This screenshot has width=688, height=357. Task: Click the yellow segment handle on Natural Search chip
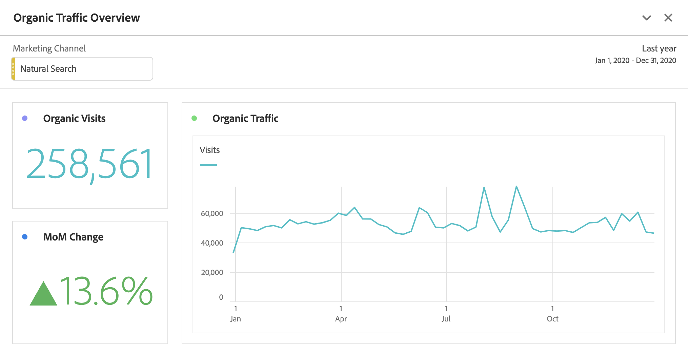pos(13,68)
